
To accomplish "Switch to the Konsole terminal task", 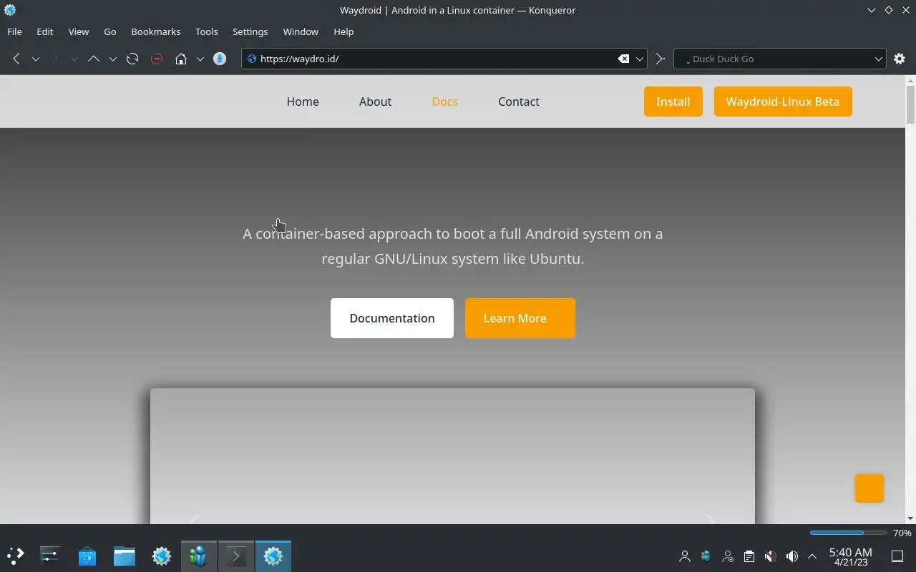I will (x=236, y=556).
